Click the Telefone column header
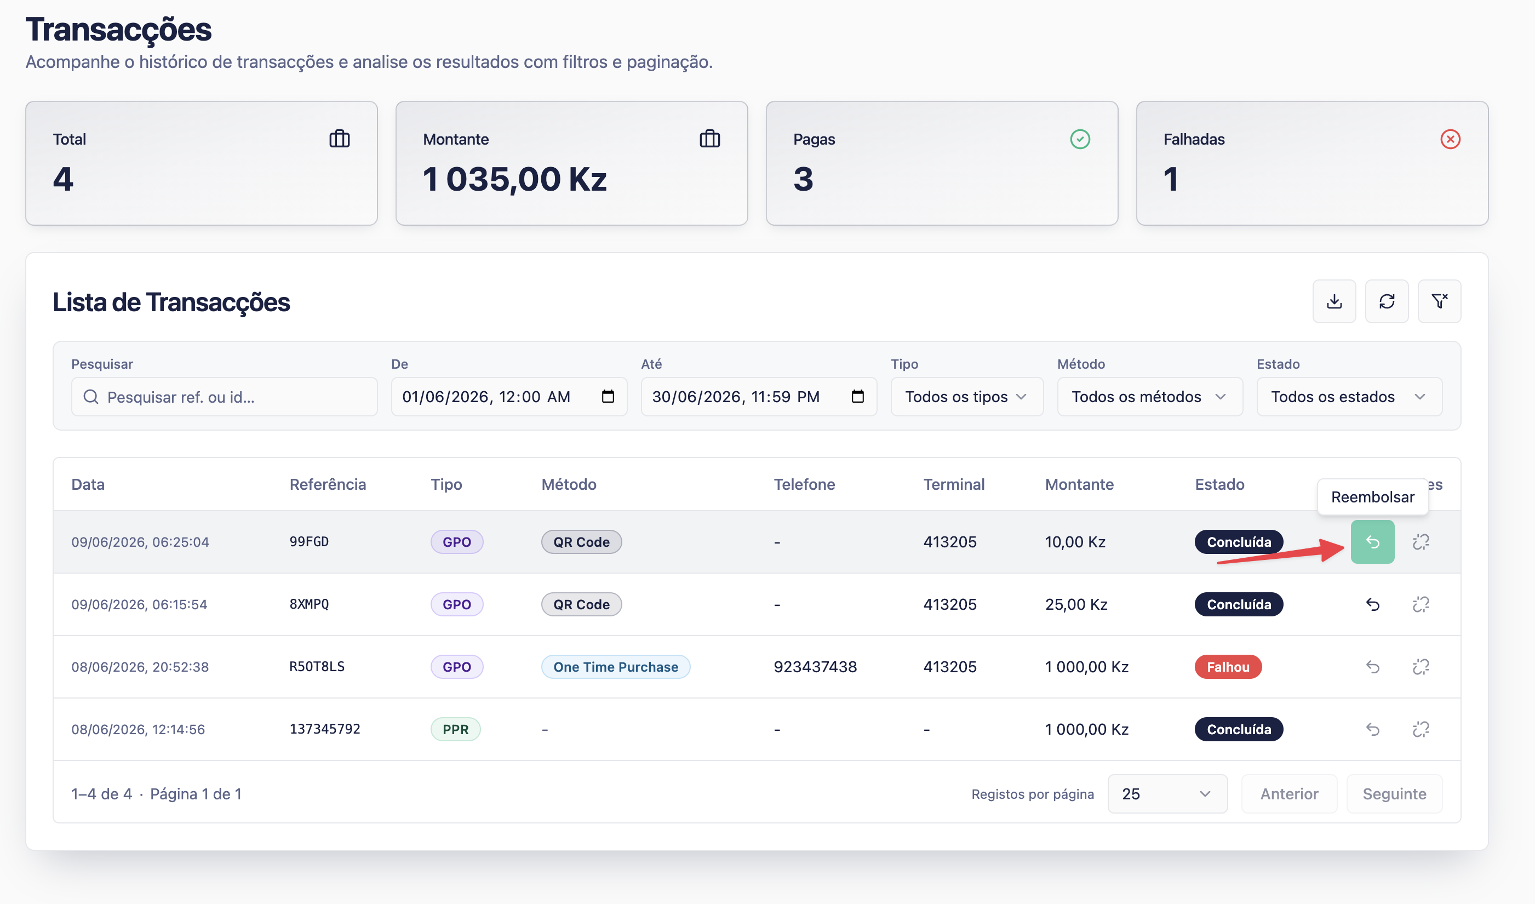This screenshot has width=1535, height=904. [804, 484]
